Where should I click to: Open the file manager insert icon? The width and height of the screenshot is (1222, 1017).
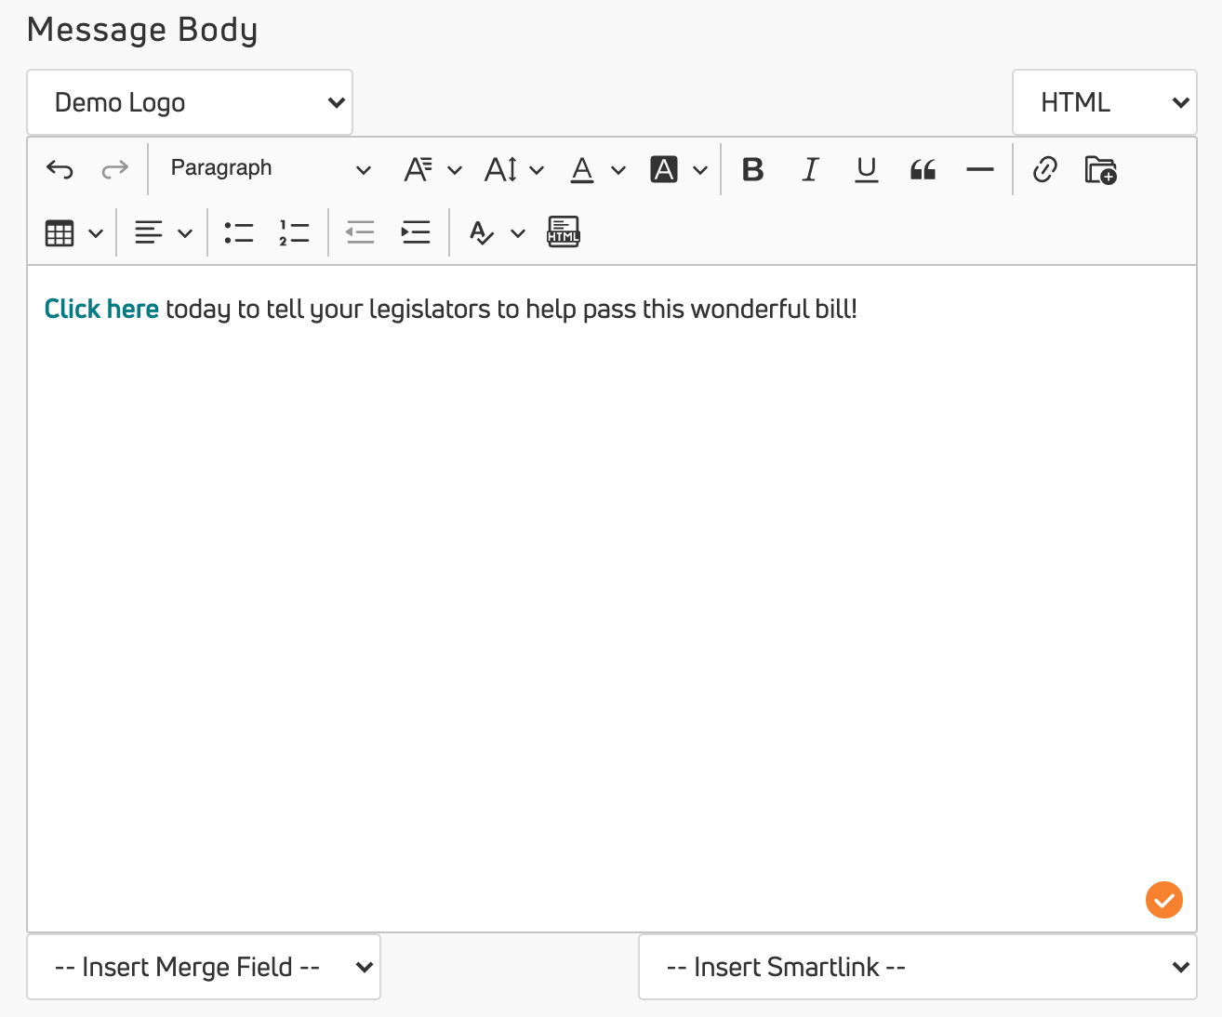coord(1100,169)
